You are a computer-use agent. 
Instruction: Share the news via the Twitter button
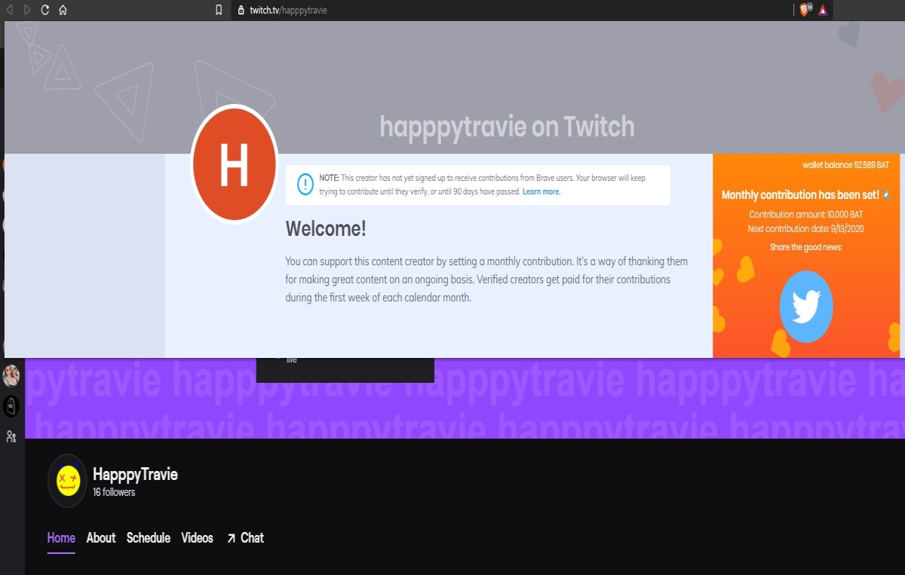point(806,307)
